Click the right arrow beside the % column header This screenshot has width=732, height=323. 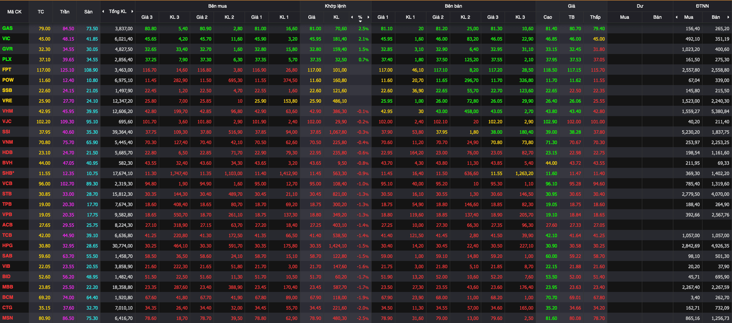point(368,17)
